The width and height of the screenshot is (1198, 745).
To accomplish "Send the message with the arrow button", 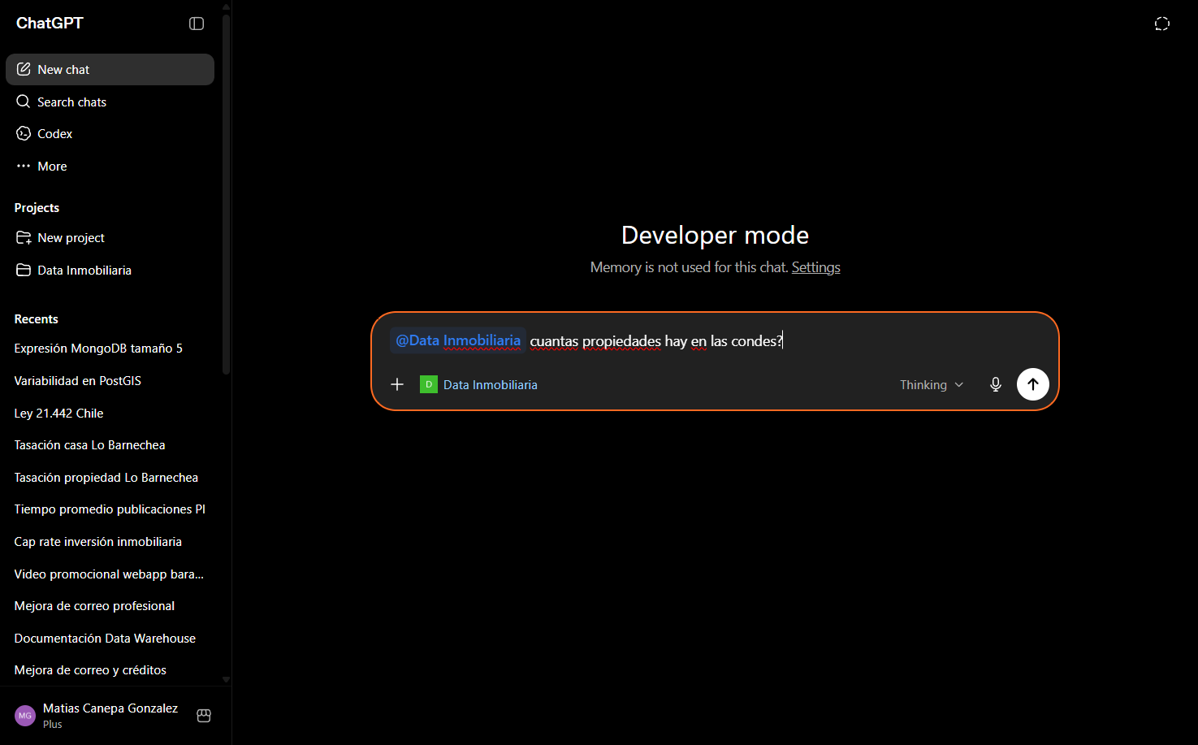I will click(x=1033, y=384).
